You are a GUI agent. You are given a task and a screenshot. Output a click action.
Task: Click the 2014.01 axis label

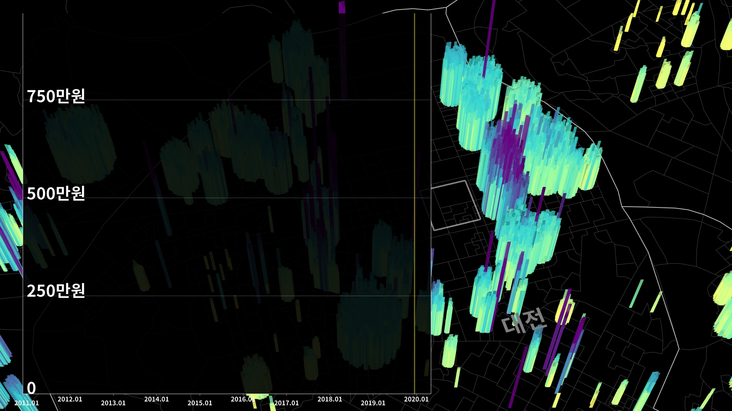pos(156,399)
